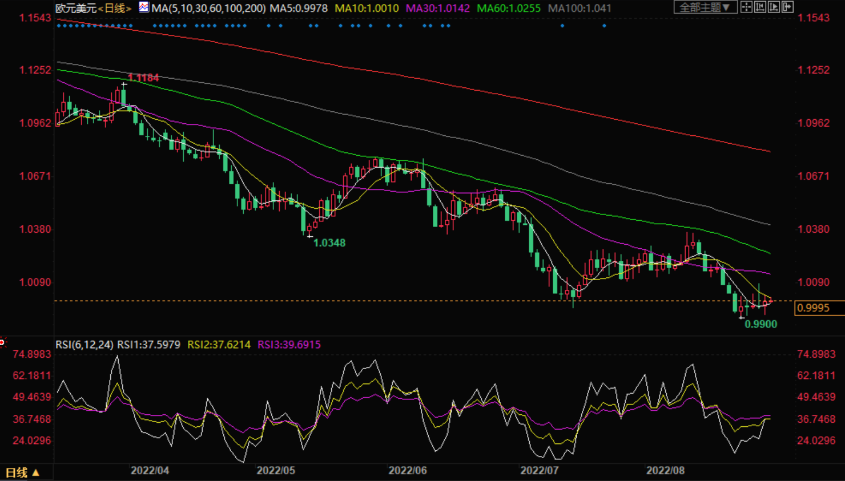The height and width of the screenshot is (481, 845).
Task: Click the export panel arrow icon
Action: [787, 7]
